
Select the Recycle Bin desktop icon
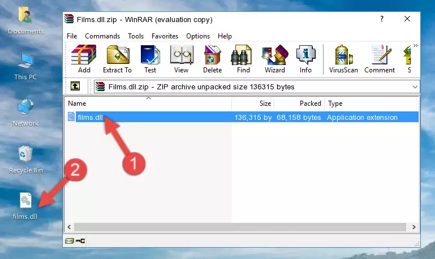[25, 159]
